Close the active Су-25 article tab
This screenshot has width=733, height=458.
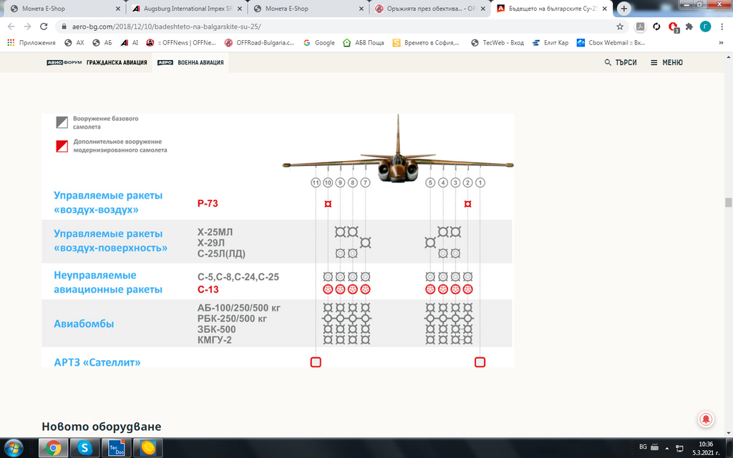pos(605,9)
